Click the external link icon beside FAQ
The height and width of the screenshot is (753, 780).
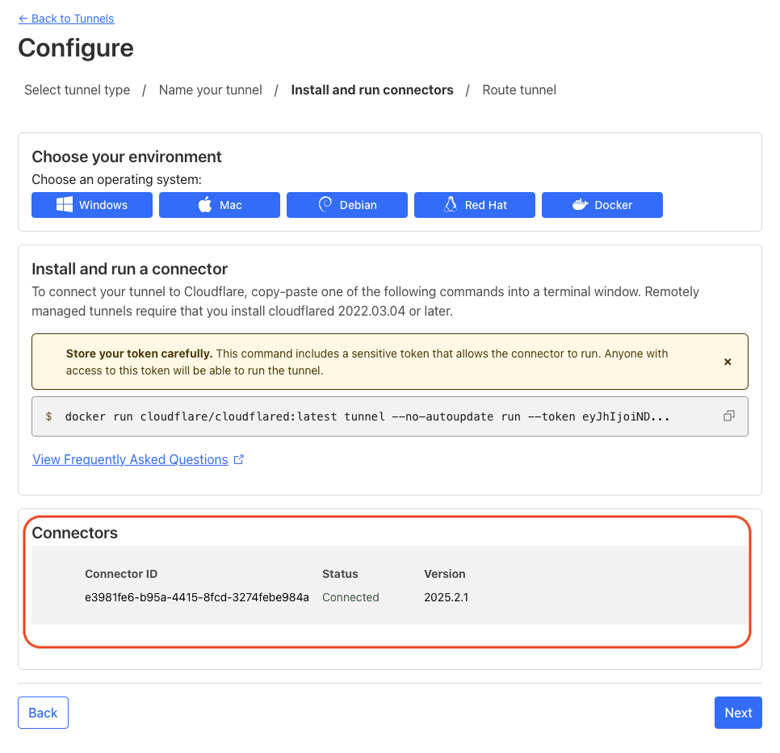click(x=238, y=459)
